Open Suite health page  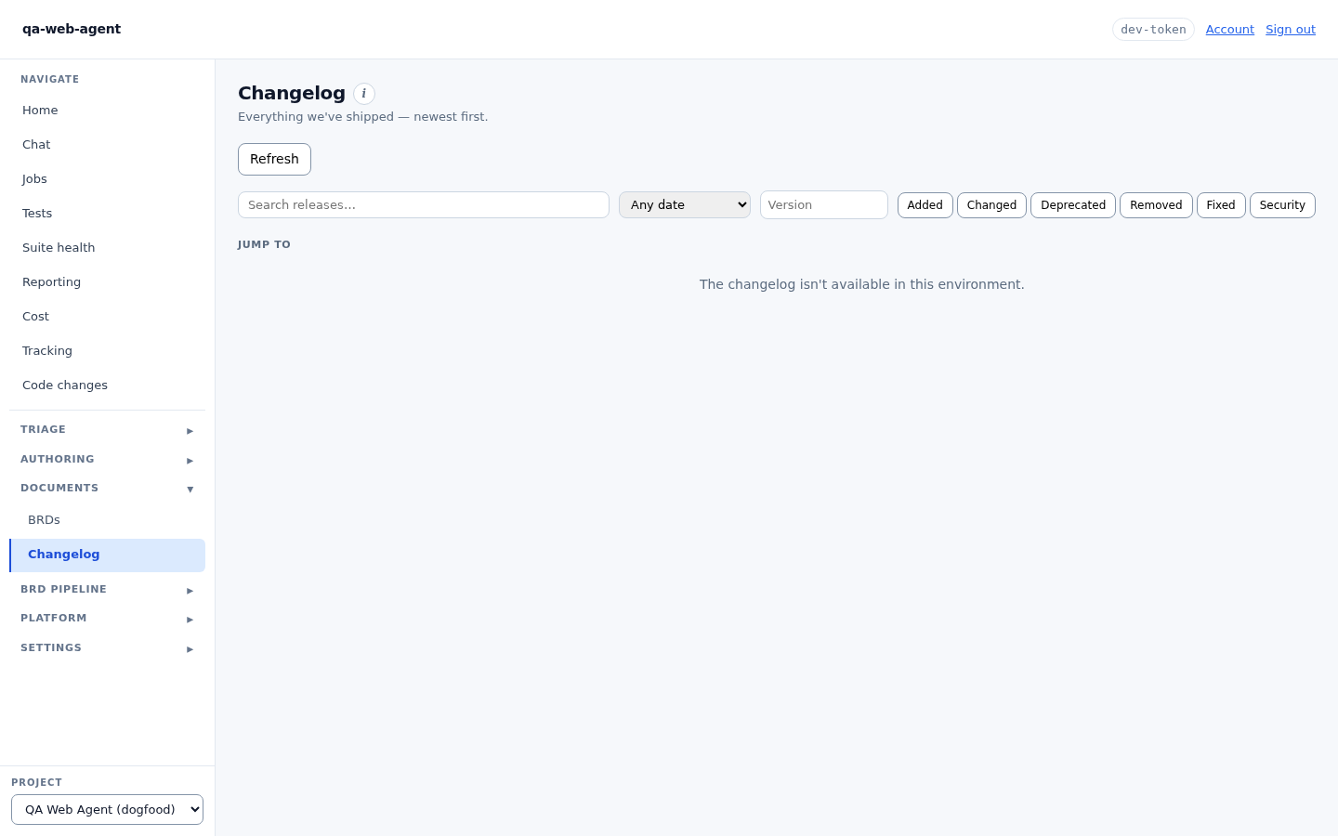pos(107,248)
